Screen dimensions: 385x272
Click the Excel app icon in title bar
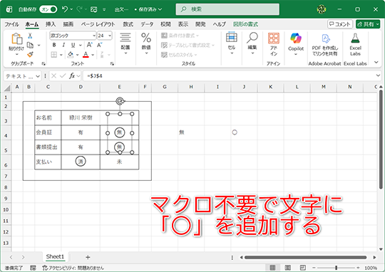(x=9, y=9)
